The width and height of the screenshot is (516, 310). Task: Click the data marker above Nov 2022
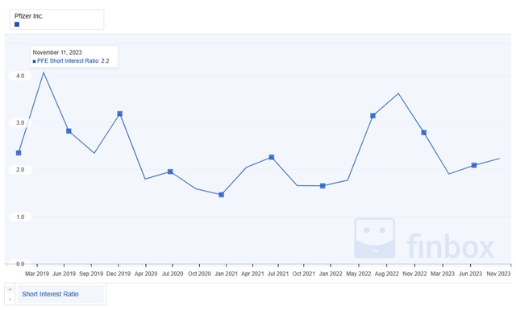coord(424,133)
